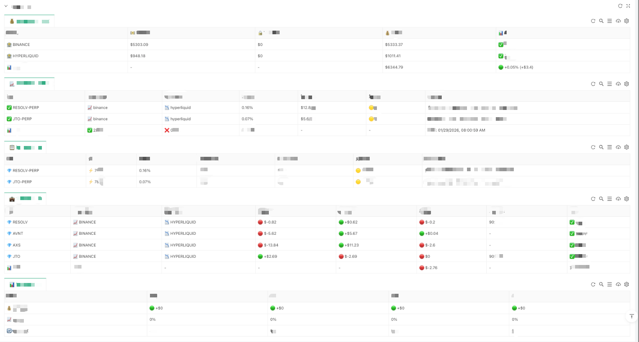The height and width of the screenshot is (342, 639).
Task: Click the hamburger list icon on PnL panel
Action: click(x=609, y=199)
